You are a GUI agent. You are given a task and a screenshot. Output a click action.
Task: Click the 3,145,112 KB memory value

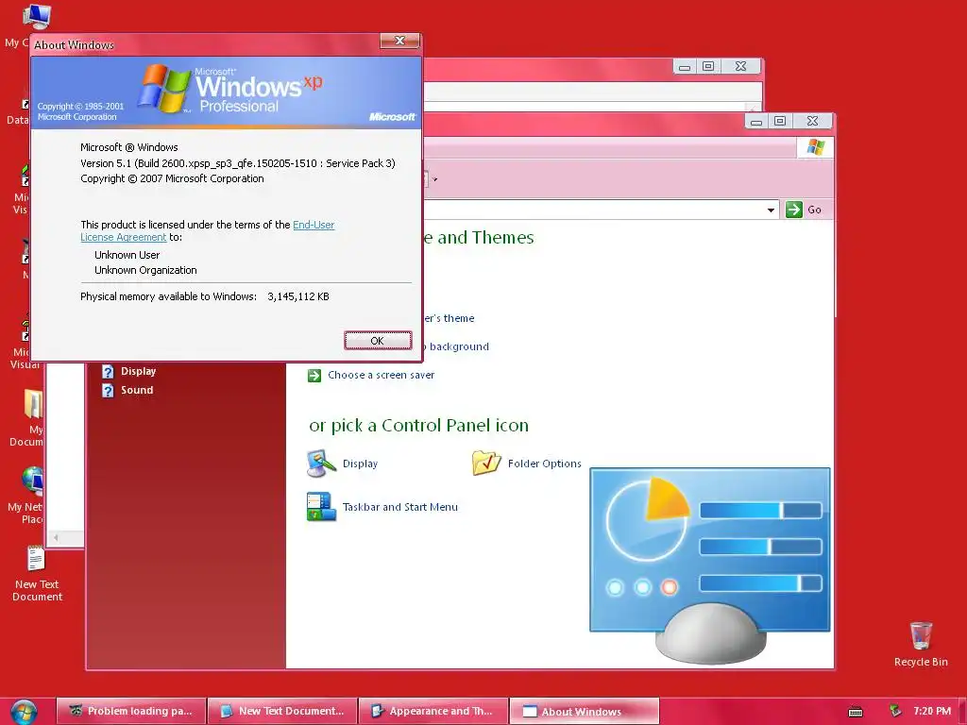tap(298, 296)
